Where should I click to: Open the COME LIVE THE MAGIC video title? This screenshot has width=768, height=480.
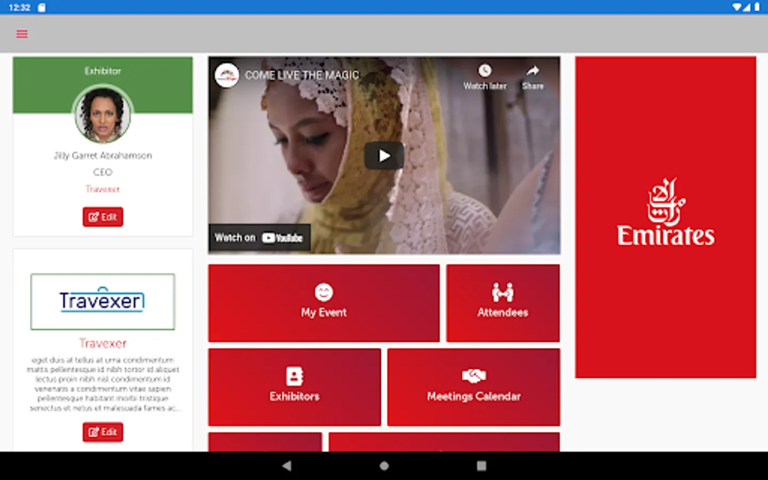pos(302,75)
